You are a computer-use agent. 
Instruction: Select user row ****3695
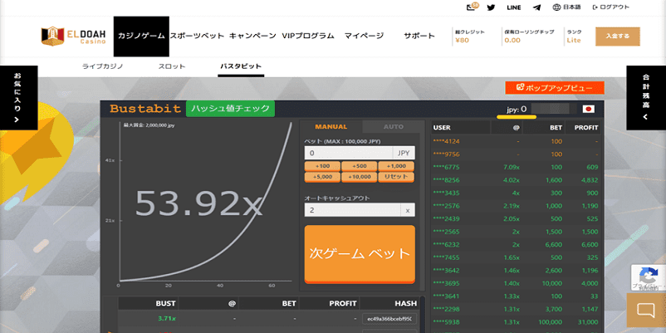click(x=516, y=283)
